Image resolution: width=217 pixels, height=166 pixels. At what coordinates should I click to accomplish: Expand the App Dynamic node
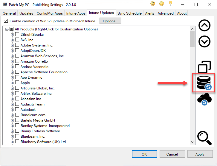(12, 78)
